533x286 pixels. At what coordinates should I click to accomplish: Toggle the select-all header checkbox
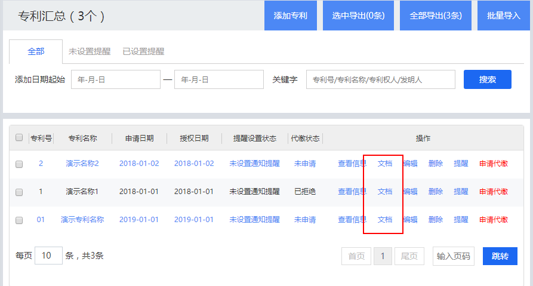tap(19, 137)
